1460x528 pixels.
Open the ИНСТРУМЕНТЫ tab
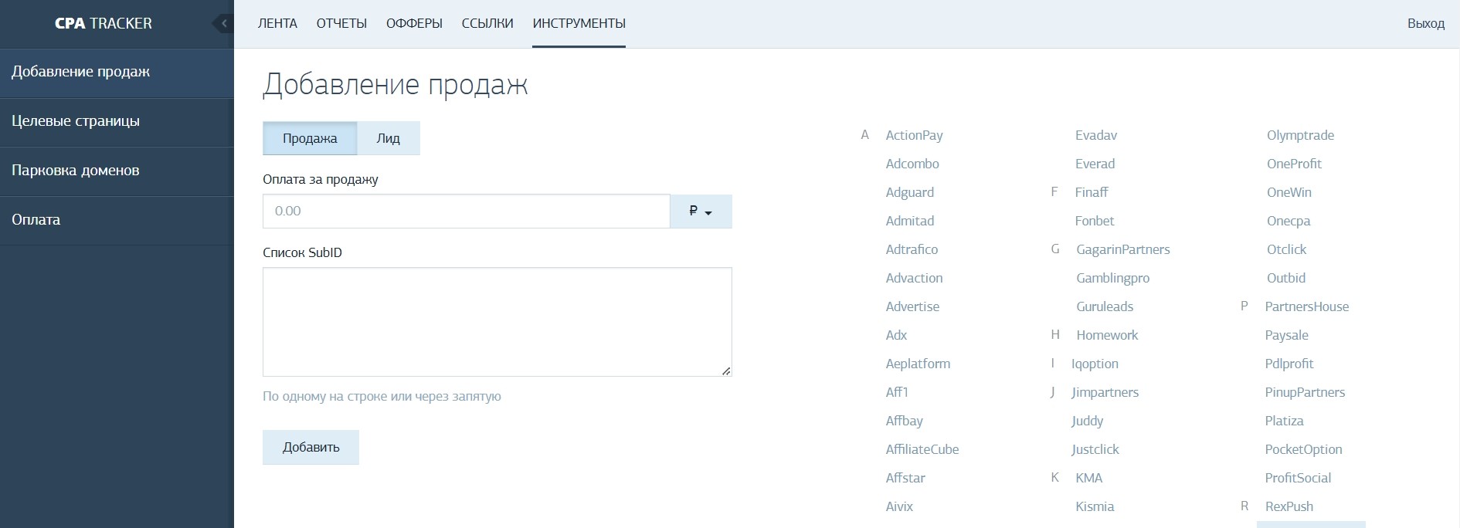click(x=579, y=23)
